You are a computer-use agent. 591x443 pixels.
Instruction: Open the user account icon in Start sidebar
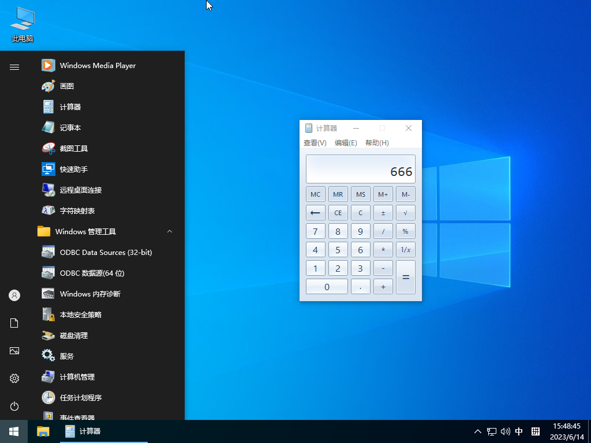coord(14,295)
